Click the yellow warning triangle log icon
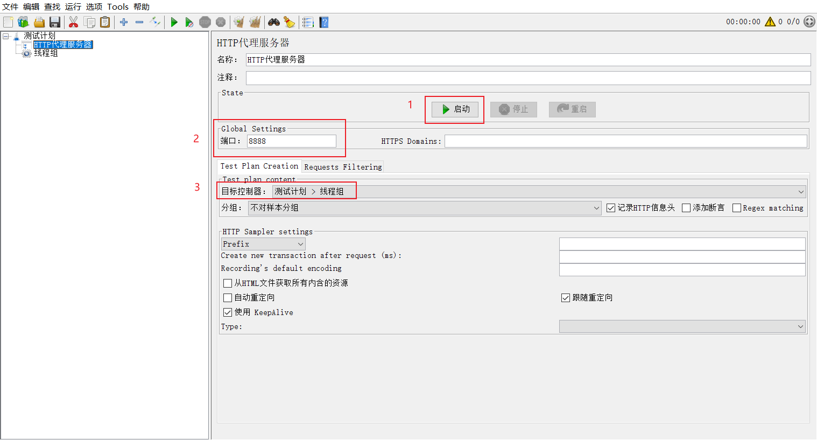817x440 pixels. point(770,22)
